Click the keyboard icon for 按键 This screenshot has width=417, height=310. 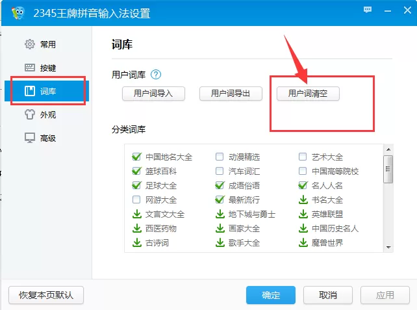pyautogui.click(x=29, y=68)
